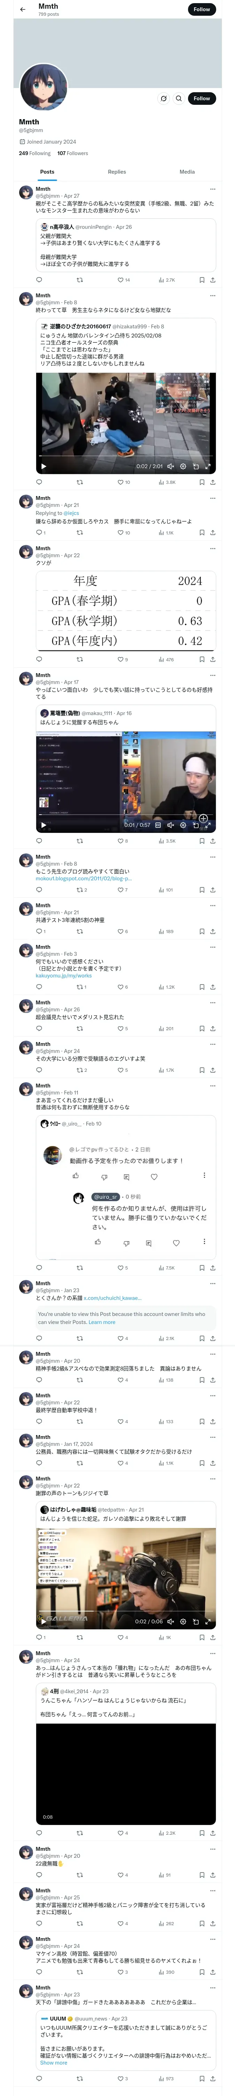This screenshot has height=2096, width=235.
Task: Open video settings gear on Feb 8 video
Action: click(182, 467)
